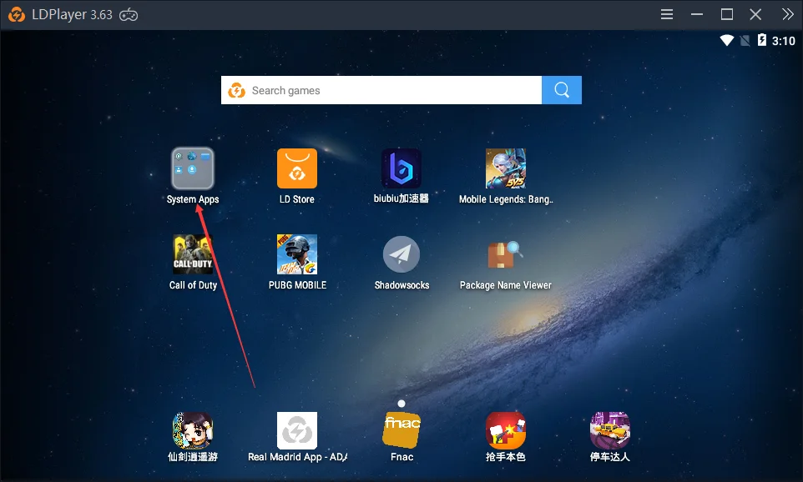803x482 pixels.
Task: Launch the 停车达人 game
Action: pyautogui.click(x=609, y=431)
